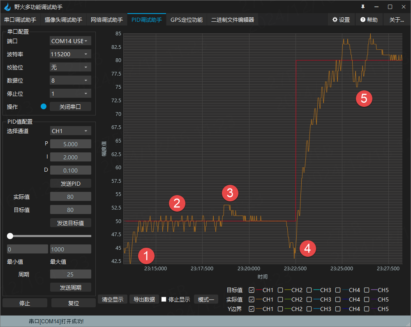Click the 复位 button

pos(74,303)
